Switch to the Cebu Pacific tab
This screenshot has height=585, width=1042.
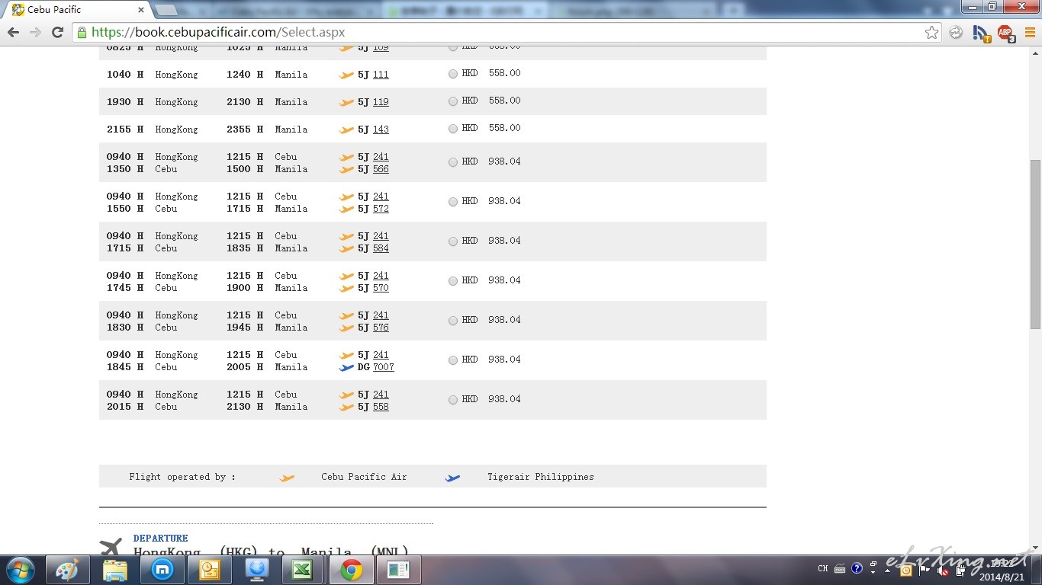(76, 10)
